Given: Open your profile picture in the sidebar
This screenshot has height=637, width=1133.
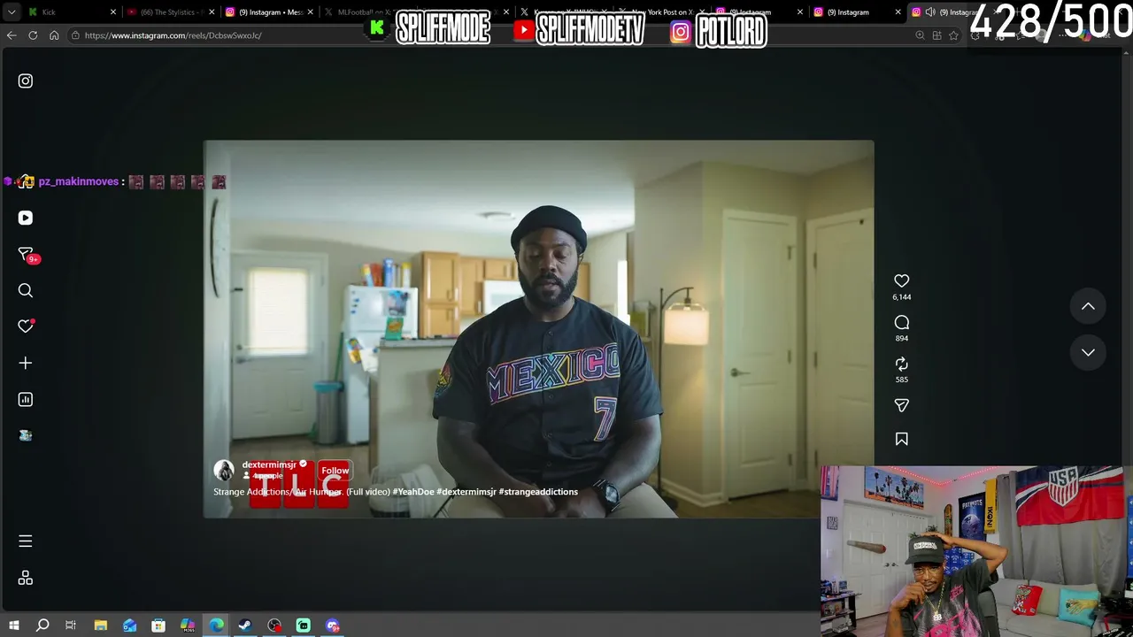Looking at the screenshot, I should (x=26, y=435).
